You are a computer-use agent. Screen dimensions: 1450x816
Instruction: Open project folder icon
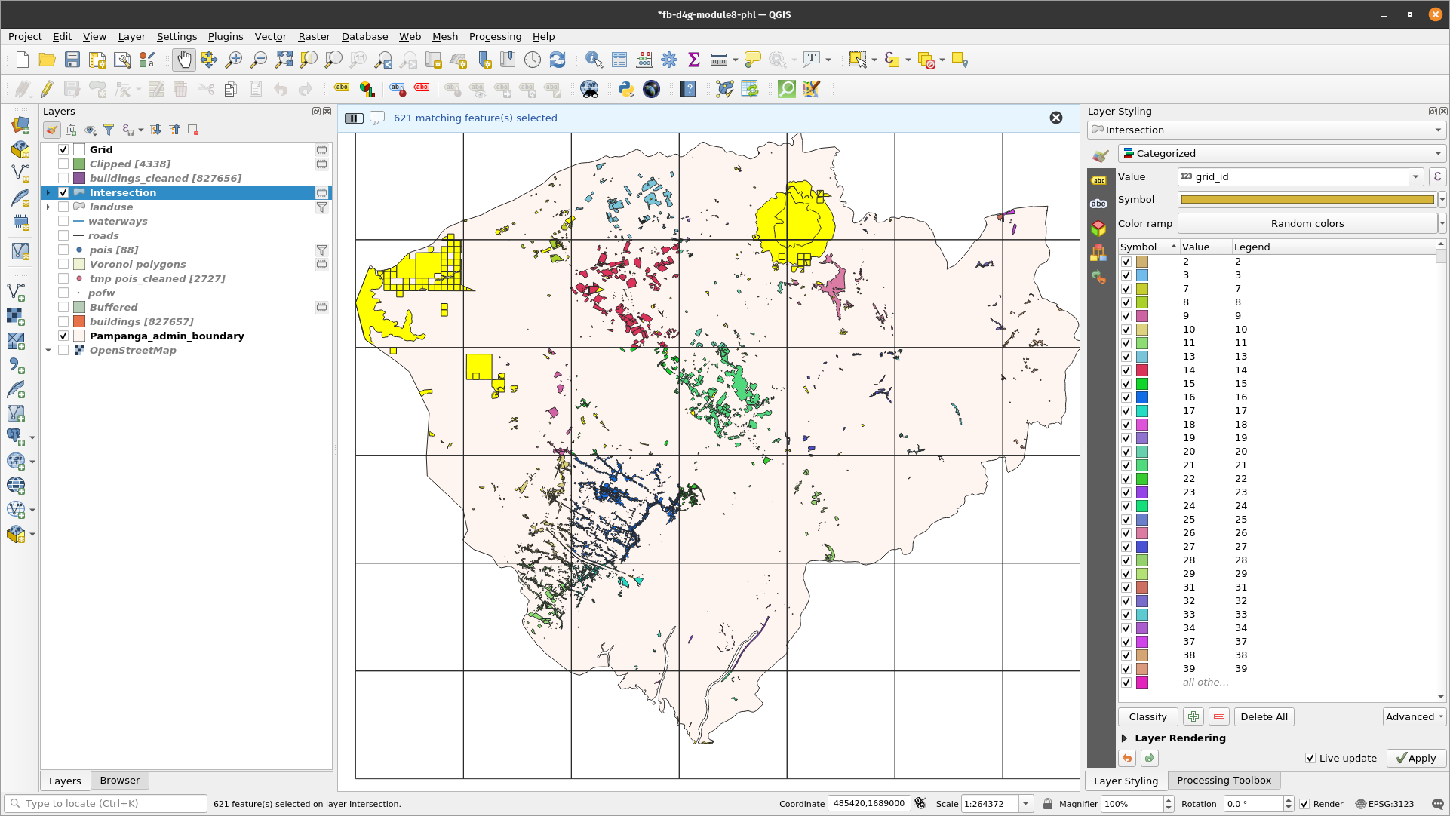tap(47, 60)
